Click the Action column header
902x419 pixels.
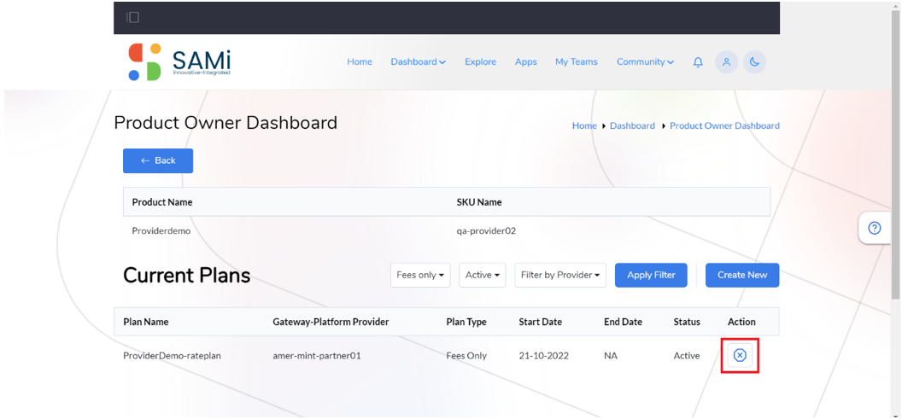[x=741, y=322]
